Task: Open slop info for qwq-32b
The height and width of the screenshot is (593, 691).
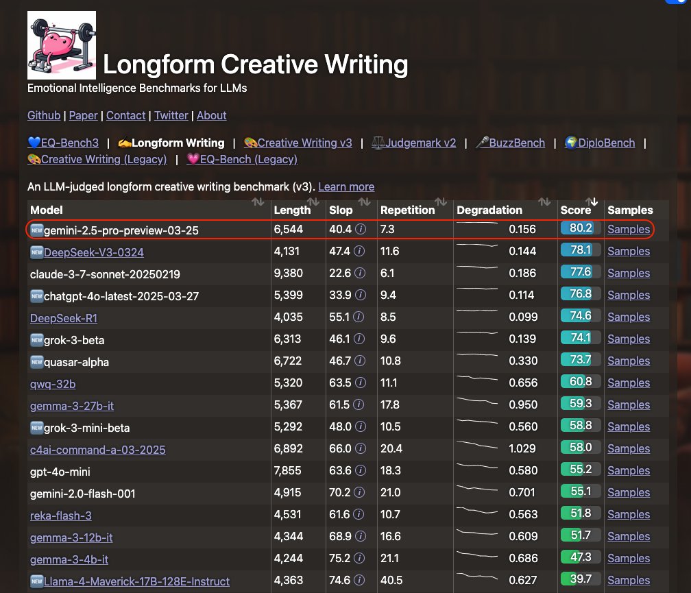Action: [x=361, y=383]
